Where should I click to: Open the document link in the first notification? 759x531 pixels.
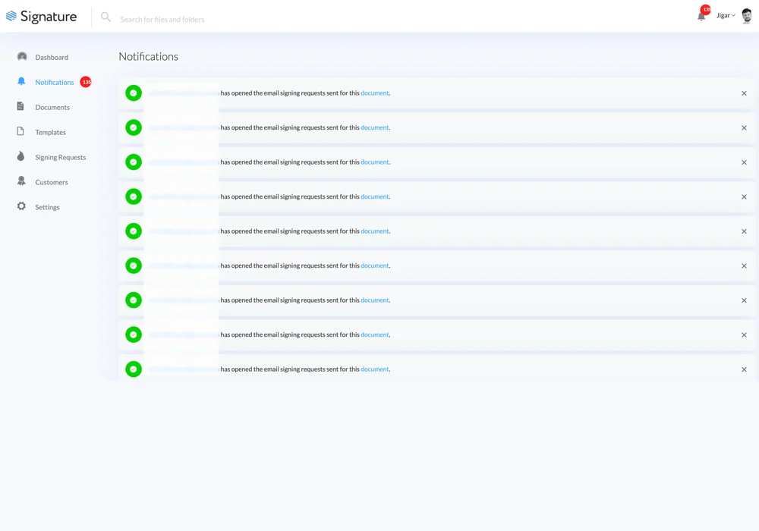[x=375, y=93]
